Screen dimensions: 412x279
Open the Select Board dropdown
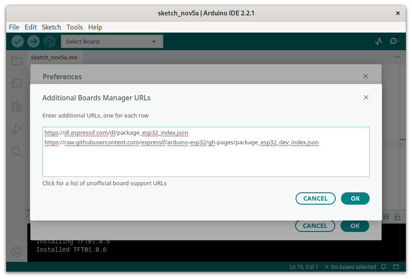112,41
